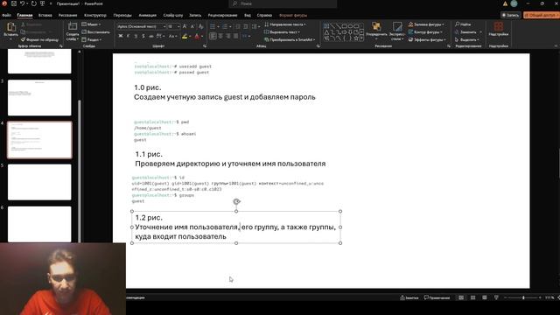Image resolution: width=560 pixels, height=315 pixels.
Task: Open Select (Выделить) dropdown
Action: click(466, 40)
